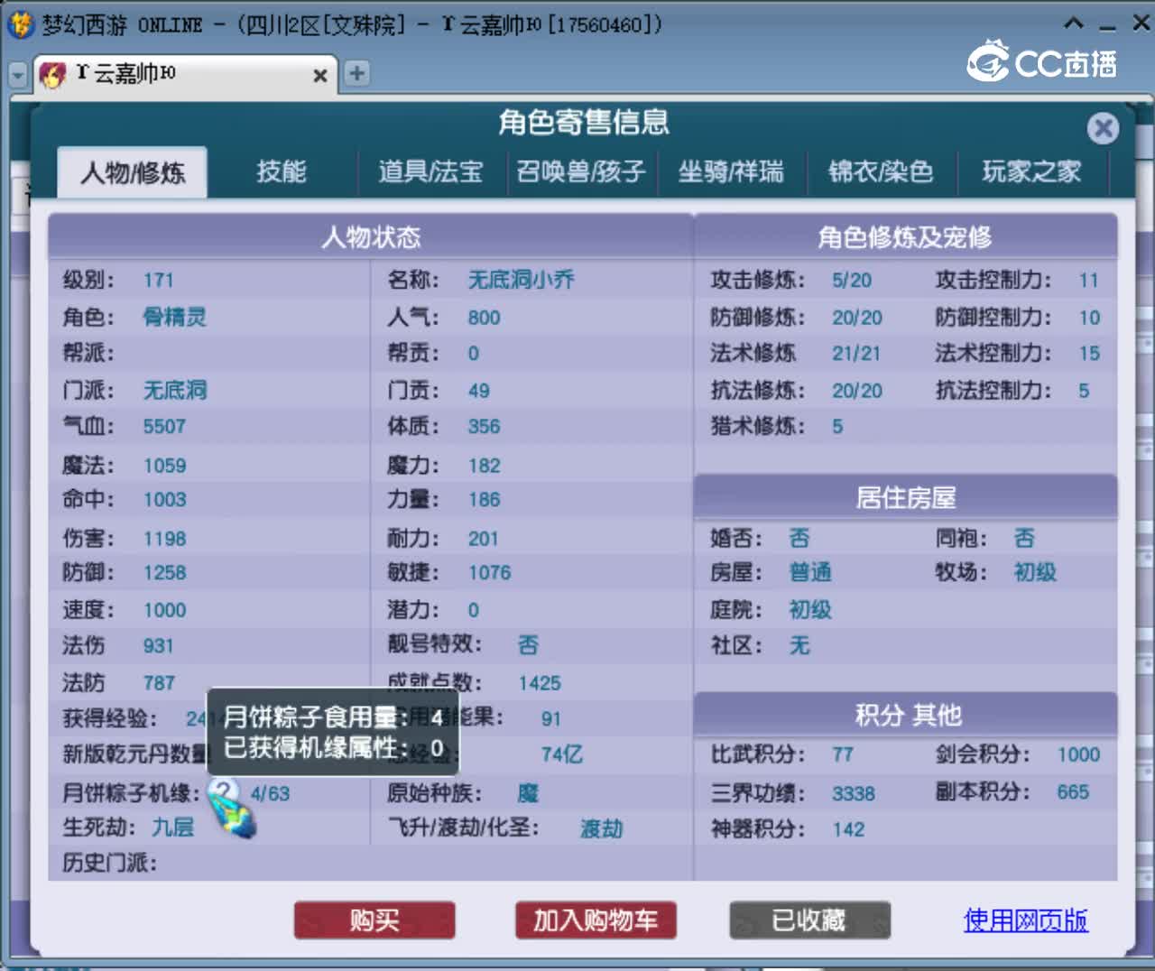Click the level value 171

[159, 281]
